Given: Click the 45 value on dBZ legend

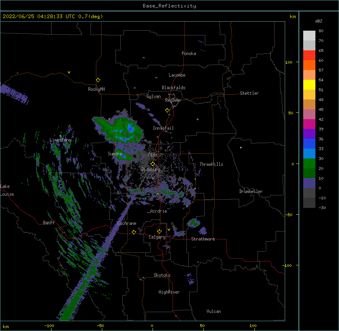Looking at the screenshot, I should (321, 110).
